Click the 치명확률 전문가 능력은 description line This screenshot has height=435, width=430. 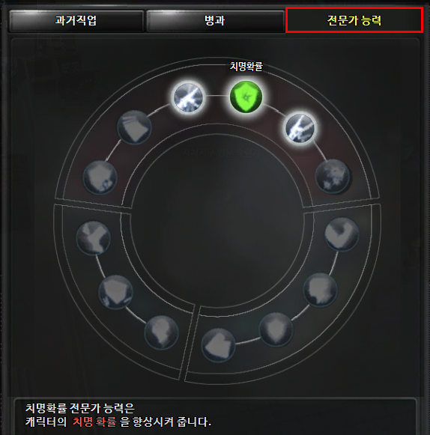coord(80,408)
